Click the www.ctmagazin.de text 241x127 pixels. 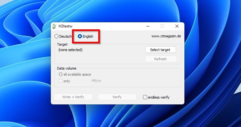pyautogui.click(x=166, y=36)
